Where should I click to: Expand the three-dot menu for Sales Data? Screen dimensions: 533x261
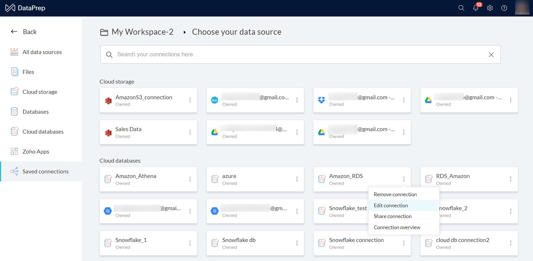tap(190, 132)
